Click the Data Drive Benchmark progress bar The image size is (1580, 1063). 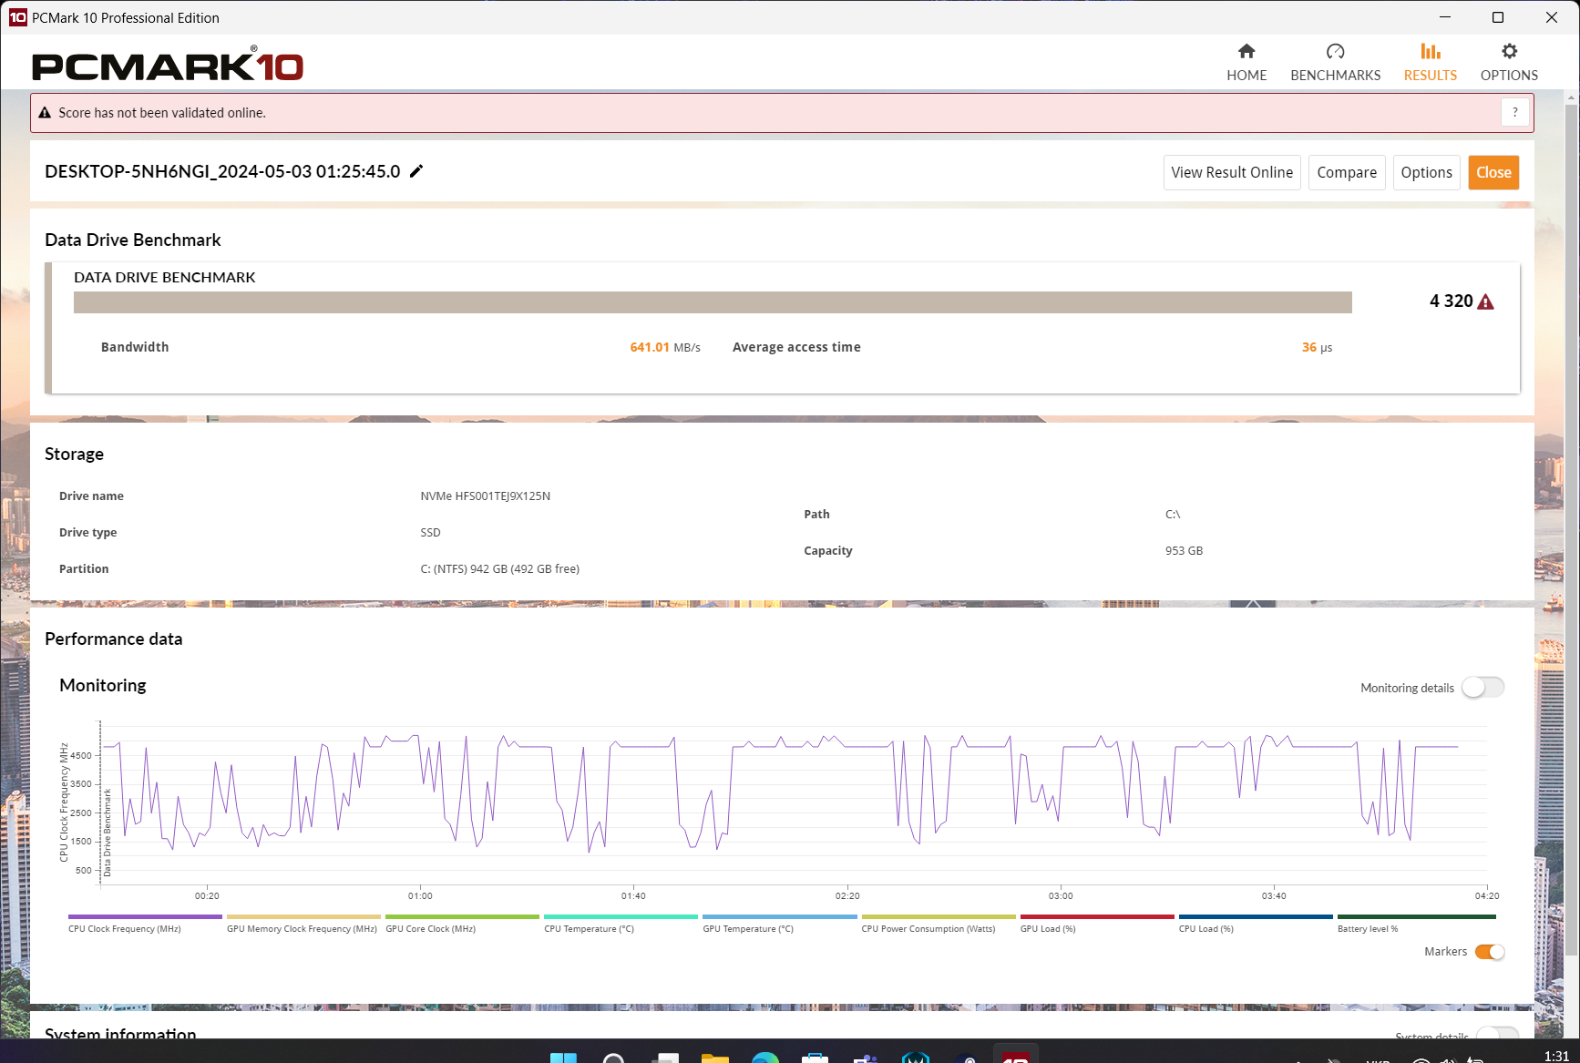(713, 302)
